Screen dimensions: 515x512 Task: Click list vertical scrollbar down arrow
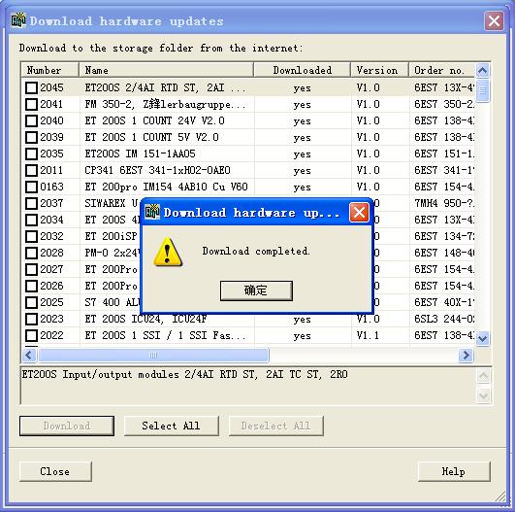point(482,338)
